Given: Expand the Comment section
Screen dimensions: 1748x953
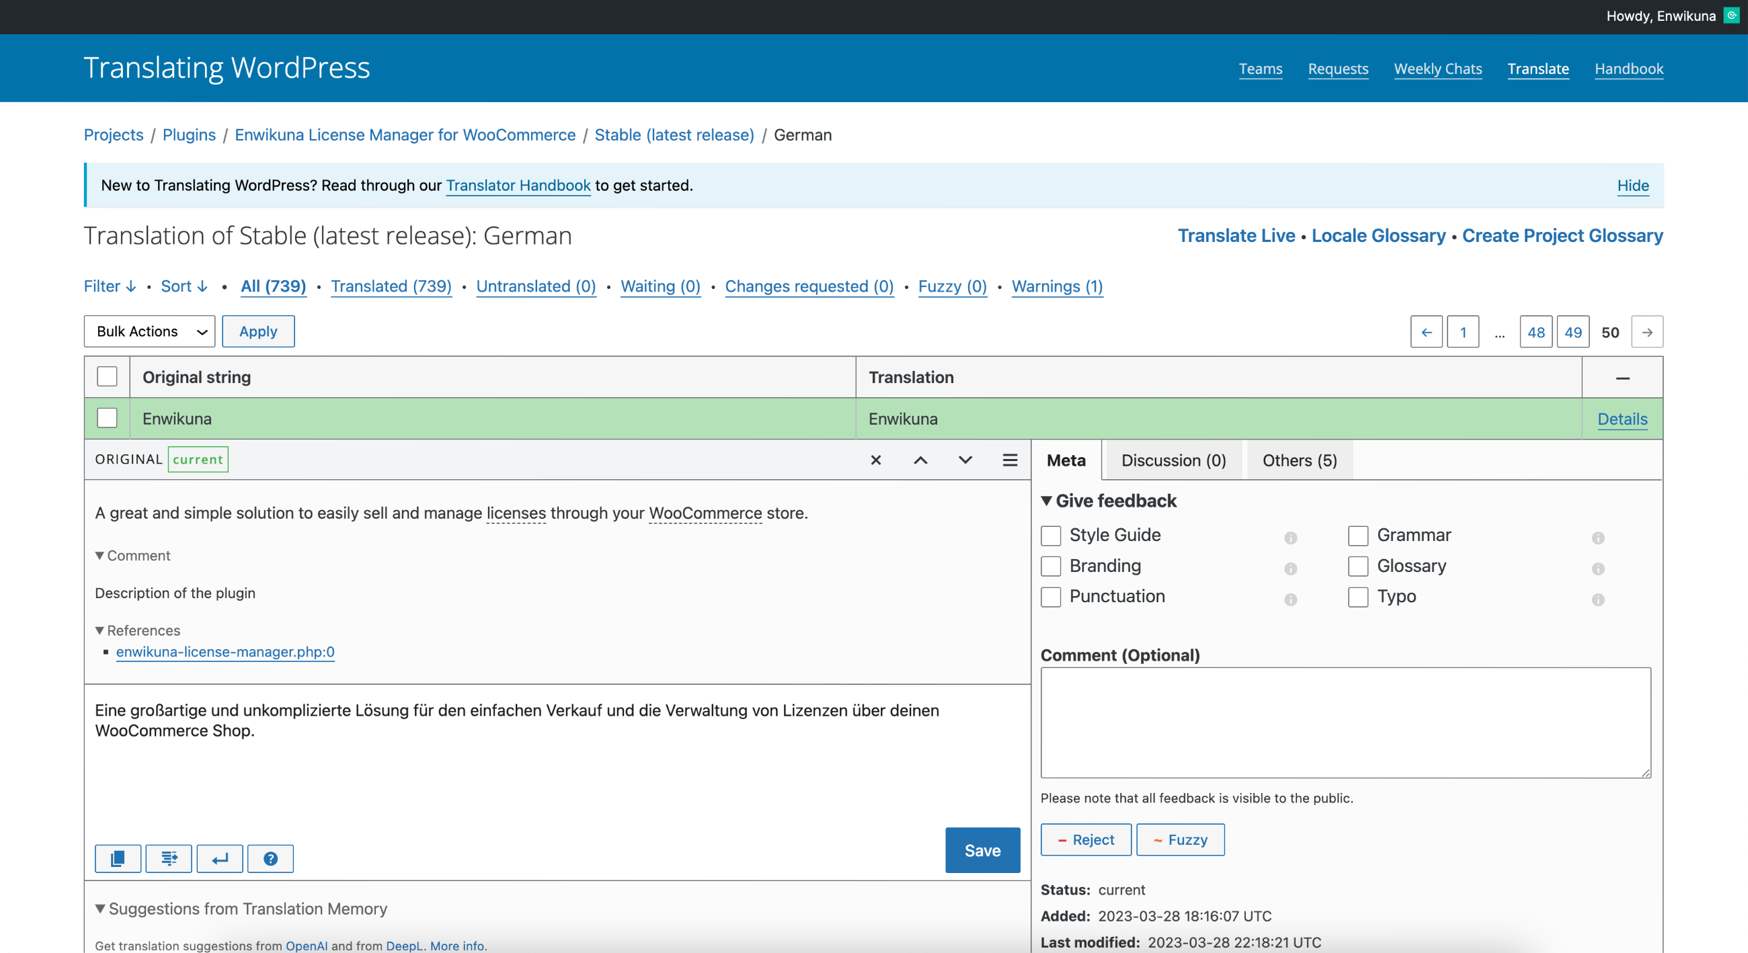Looking at the screenshot, I should point(132,555).
